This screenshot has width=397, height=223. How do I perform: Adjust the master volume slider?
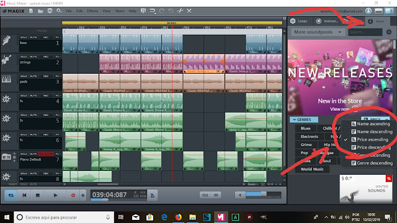(x=263, y=194)
